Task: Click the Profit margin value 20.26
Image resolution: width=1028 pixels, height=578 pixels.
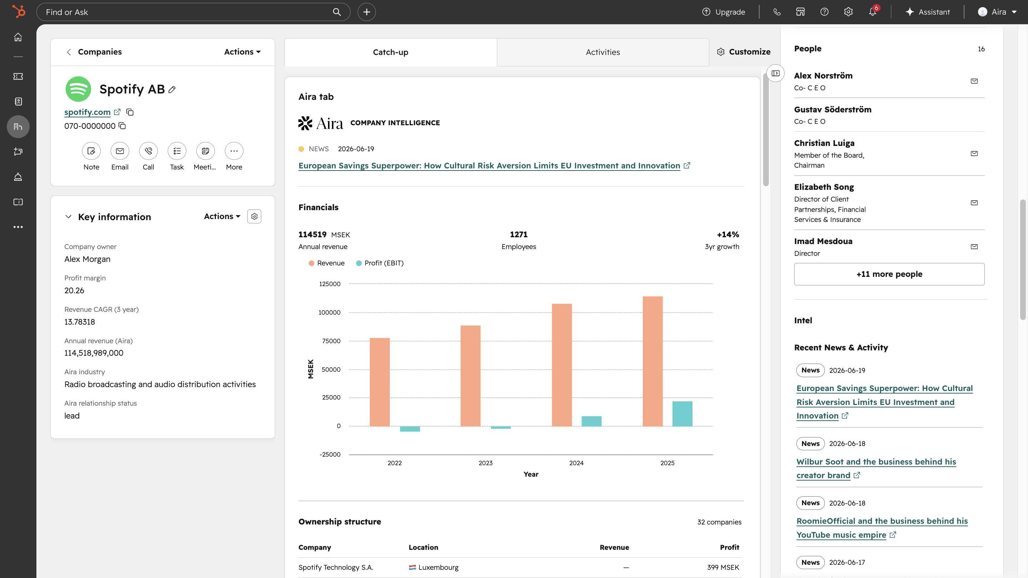Action: pos(74,290)
